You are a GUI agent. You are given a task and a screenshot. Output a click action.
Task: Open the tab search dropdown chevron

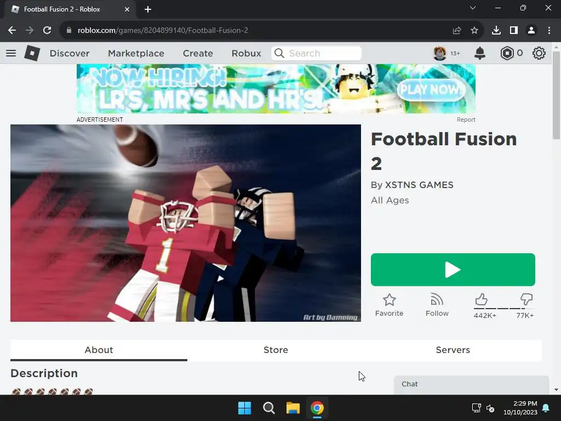point(473,8)
